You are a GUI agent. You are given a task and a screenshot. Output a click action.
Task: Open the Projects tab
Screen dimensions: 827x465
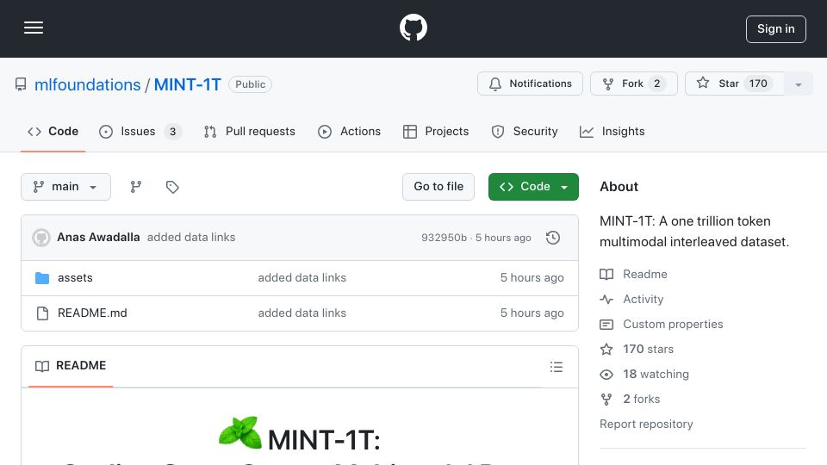436,131
